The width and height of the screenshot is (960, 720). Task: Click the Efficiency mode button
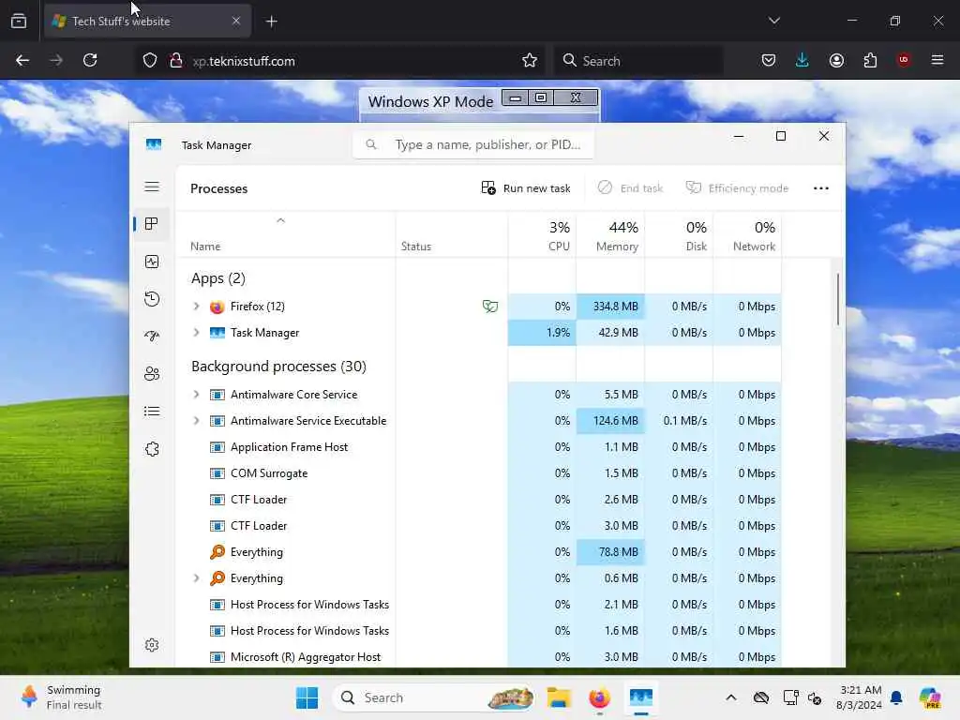click(737, 187)
